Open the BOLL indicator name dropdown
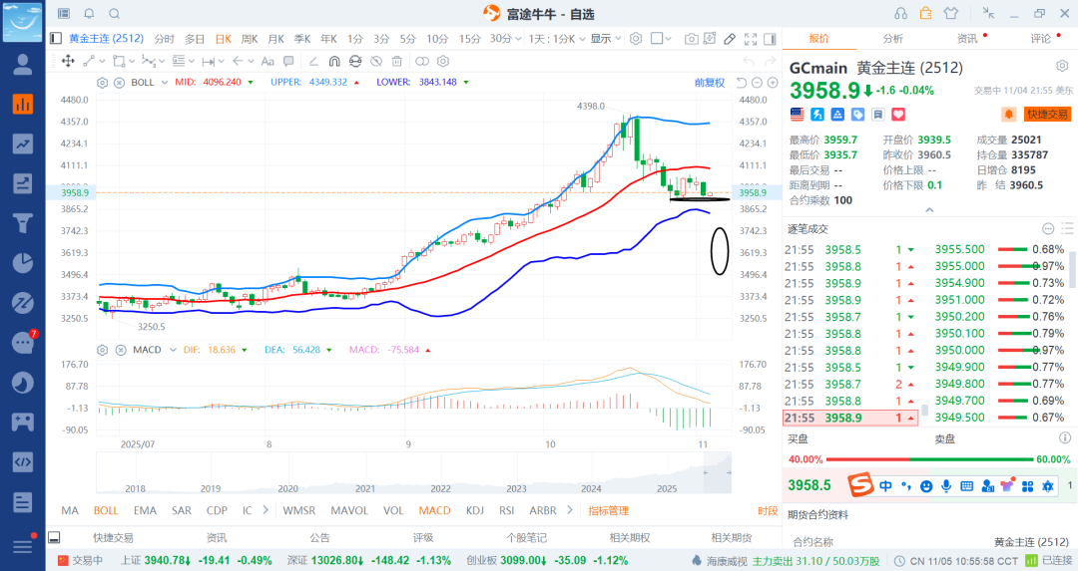This screenshot has width=1078, height=571. (149, 83)
